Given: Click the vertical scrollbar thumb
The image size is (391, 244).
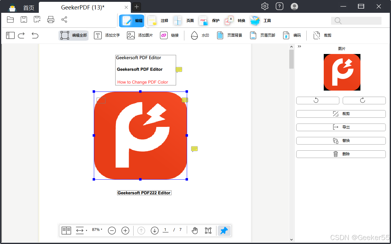Looking at the screenshot, I should (292, 59).
